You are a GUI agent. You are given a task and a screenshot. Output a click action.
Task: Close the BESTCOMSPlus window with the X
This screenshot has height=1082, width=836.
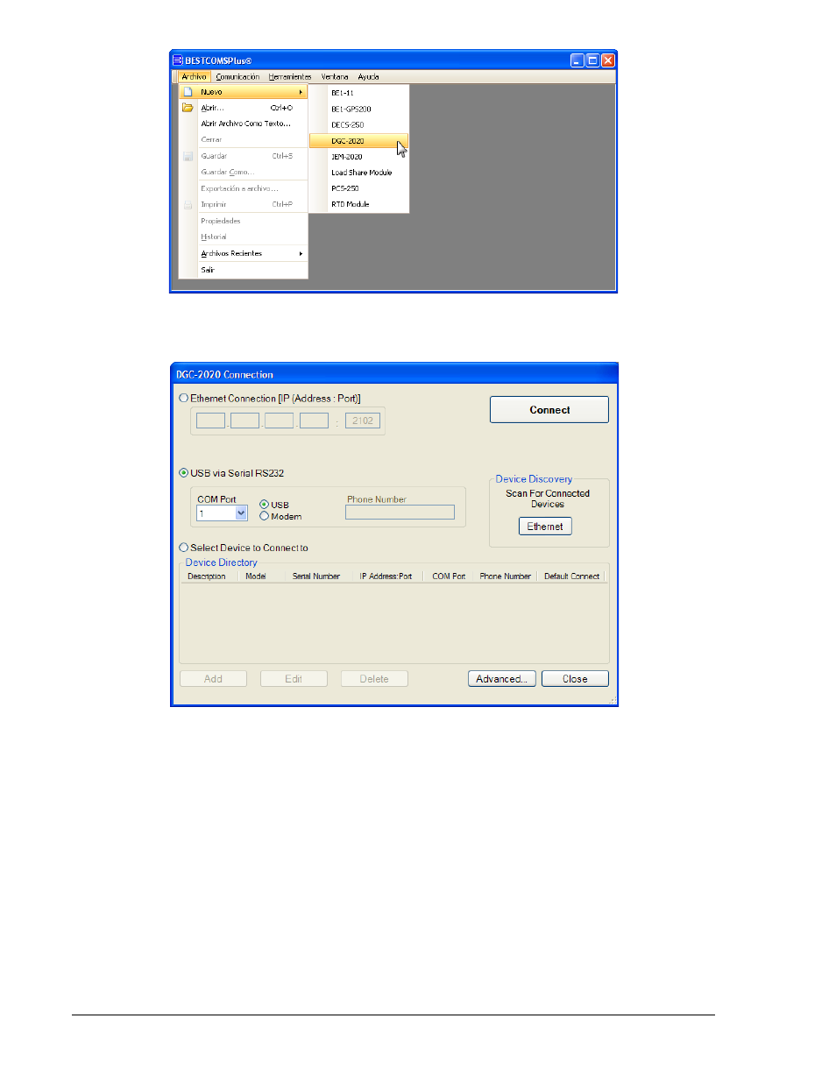[x=608, y=60]
